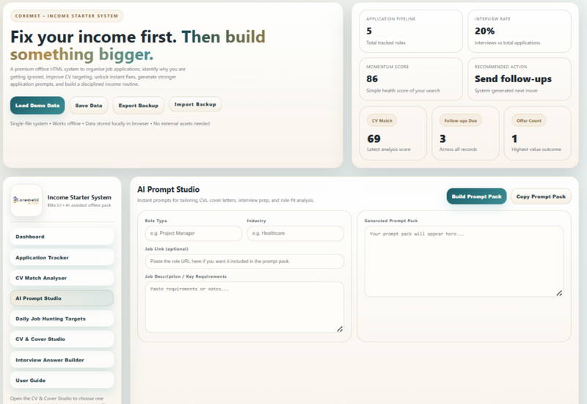Image resolution: width=587 pixels, height=404 pixels.
Task: Focus the Role Type input field
Action: [x=194, y=233]
